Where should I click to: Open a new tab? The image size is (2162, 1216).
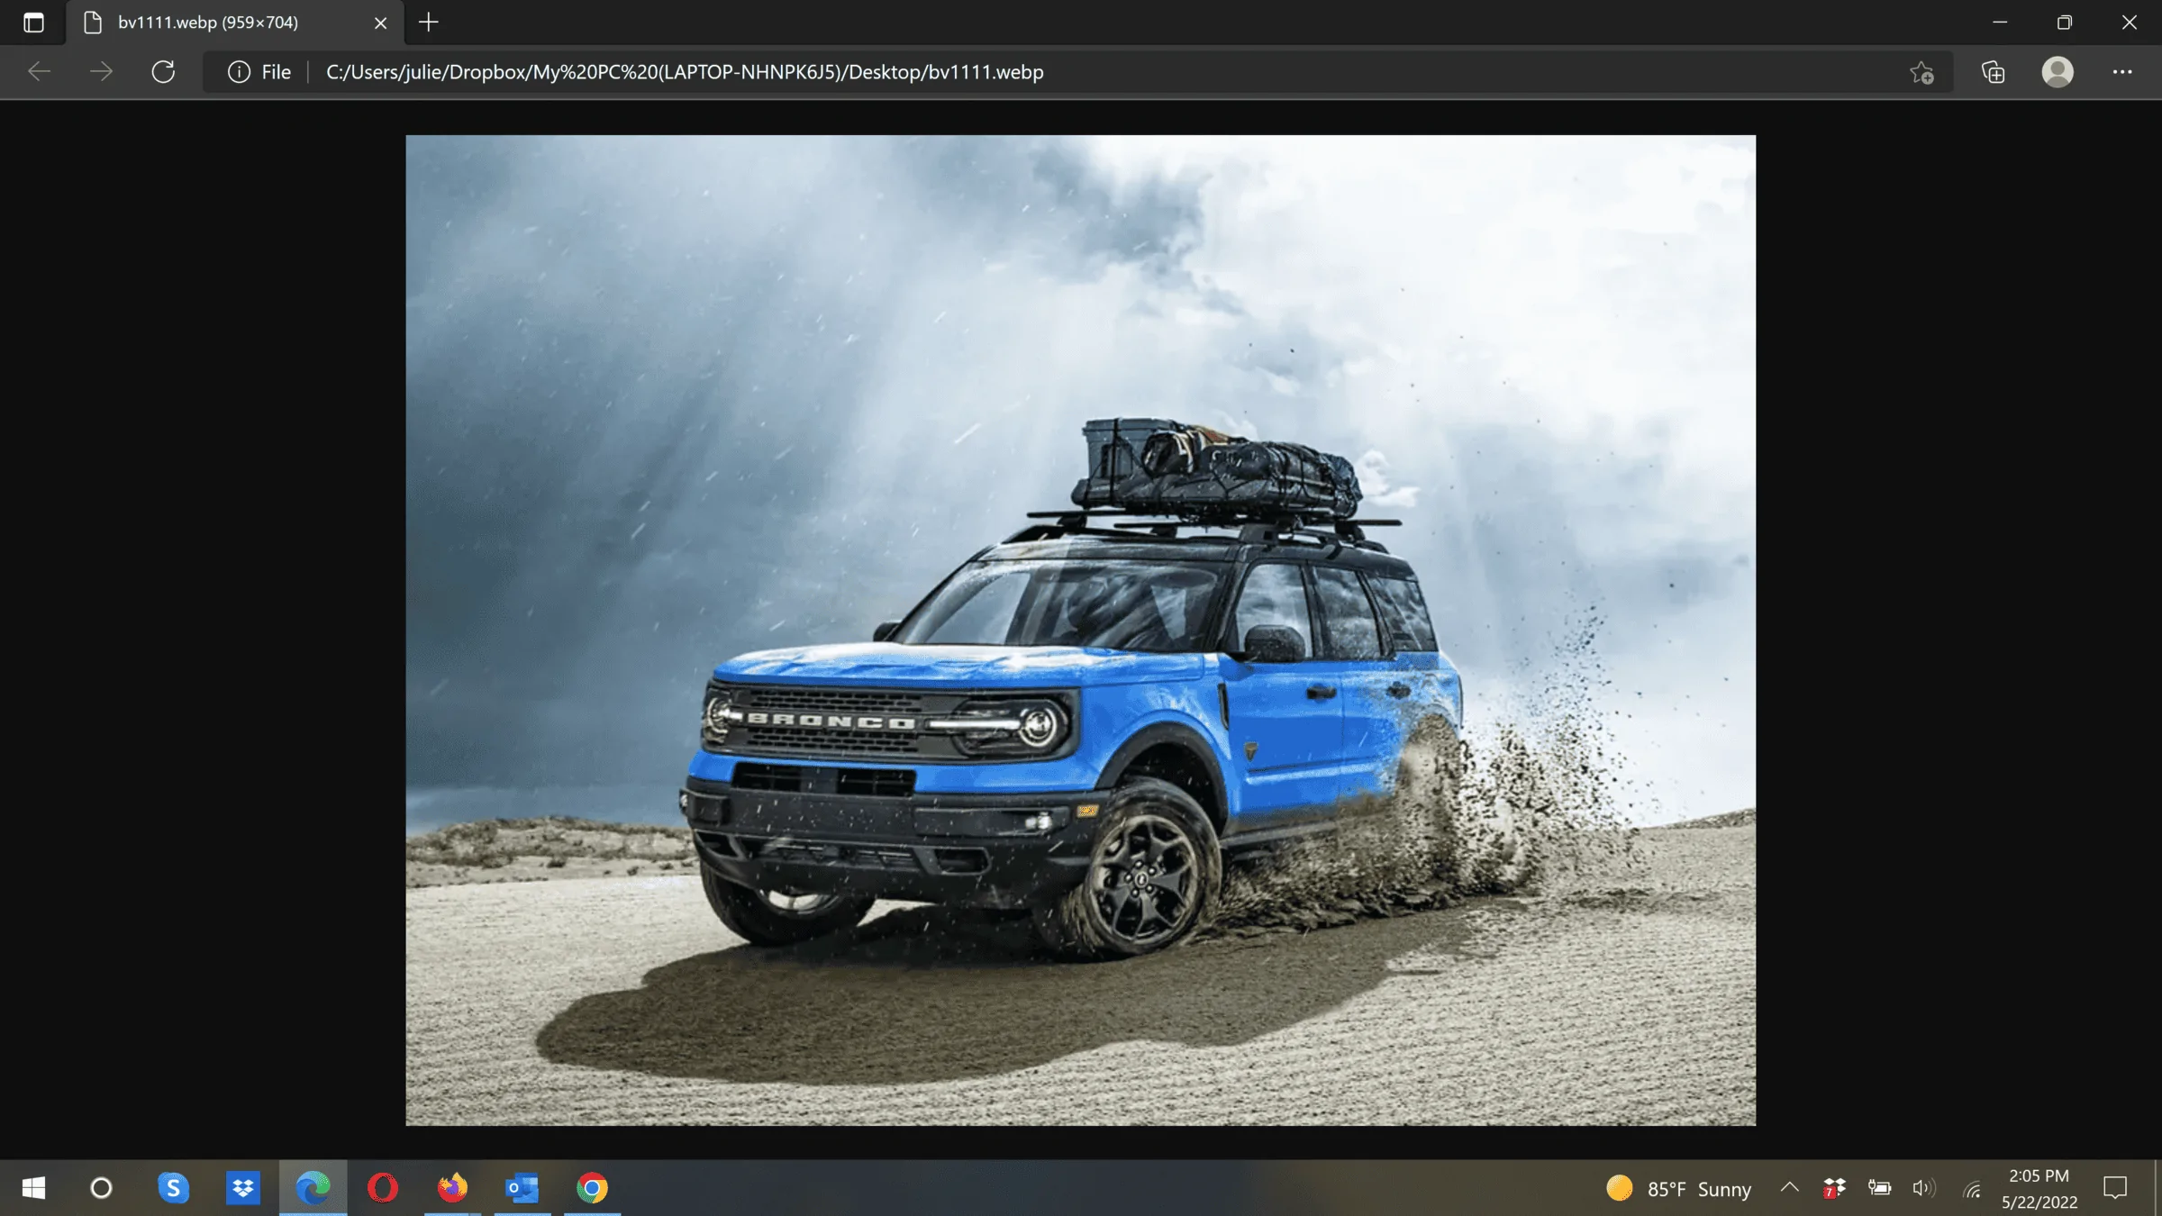429,23
